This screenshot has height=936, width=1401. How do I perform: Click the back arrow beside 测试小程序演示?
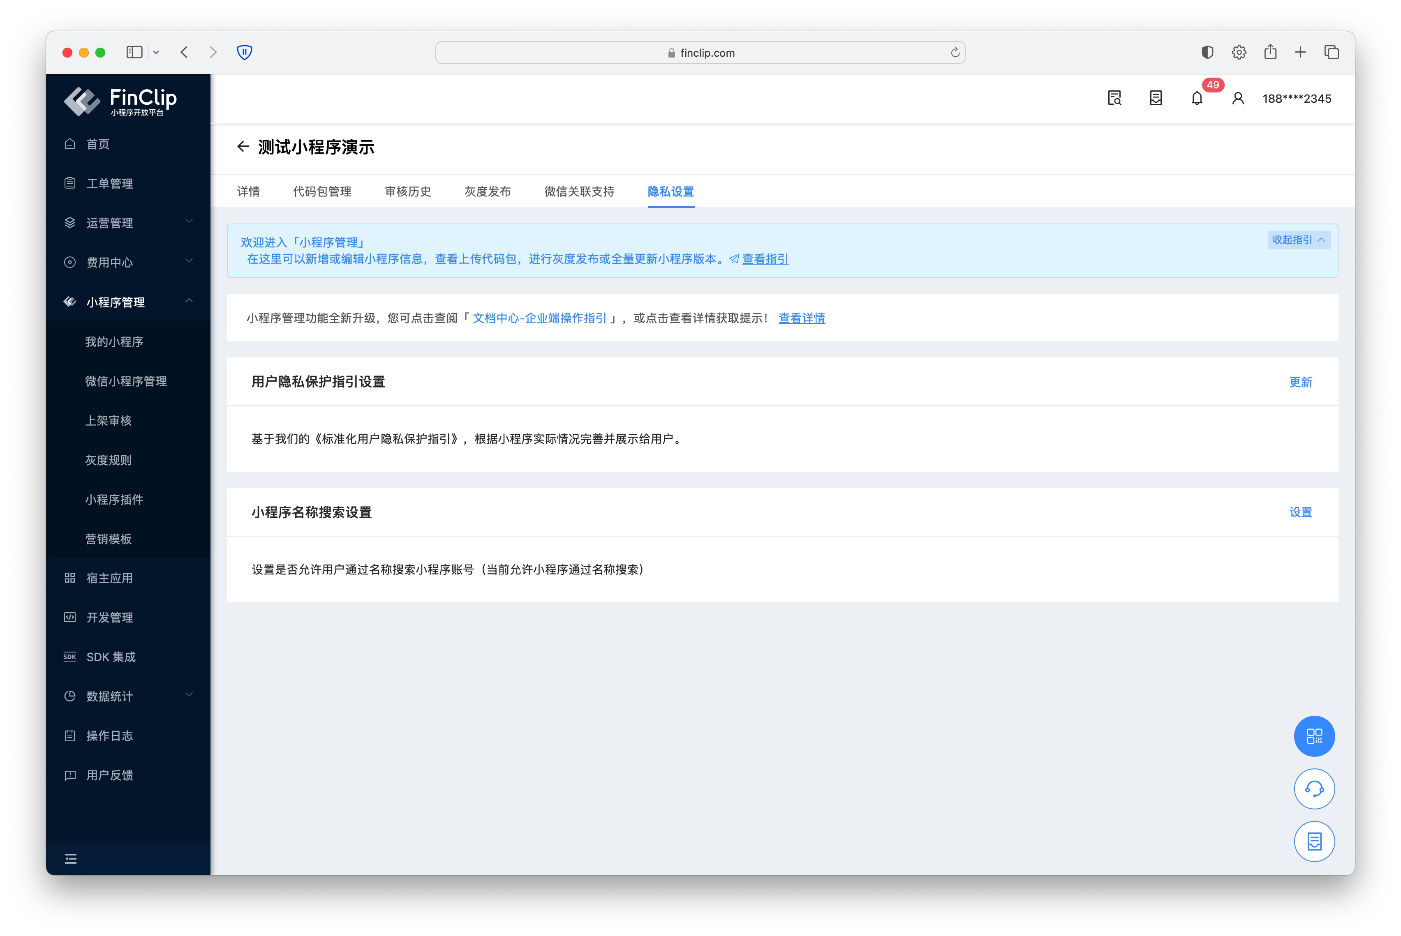(243, 147)
